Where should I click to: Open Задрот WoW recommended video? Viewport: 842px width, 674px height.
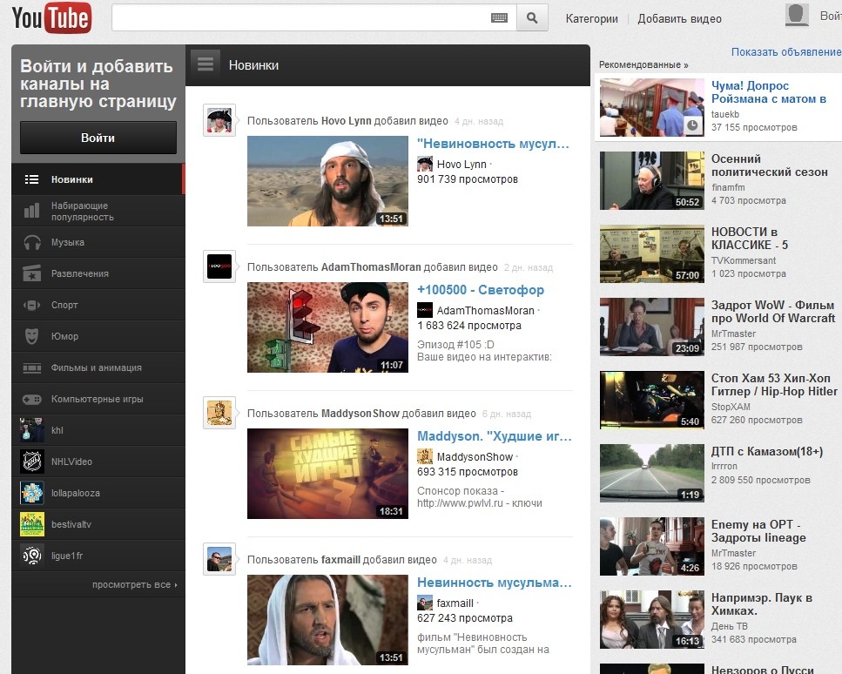pyautogui.click(x=773, y=312)
